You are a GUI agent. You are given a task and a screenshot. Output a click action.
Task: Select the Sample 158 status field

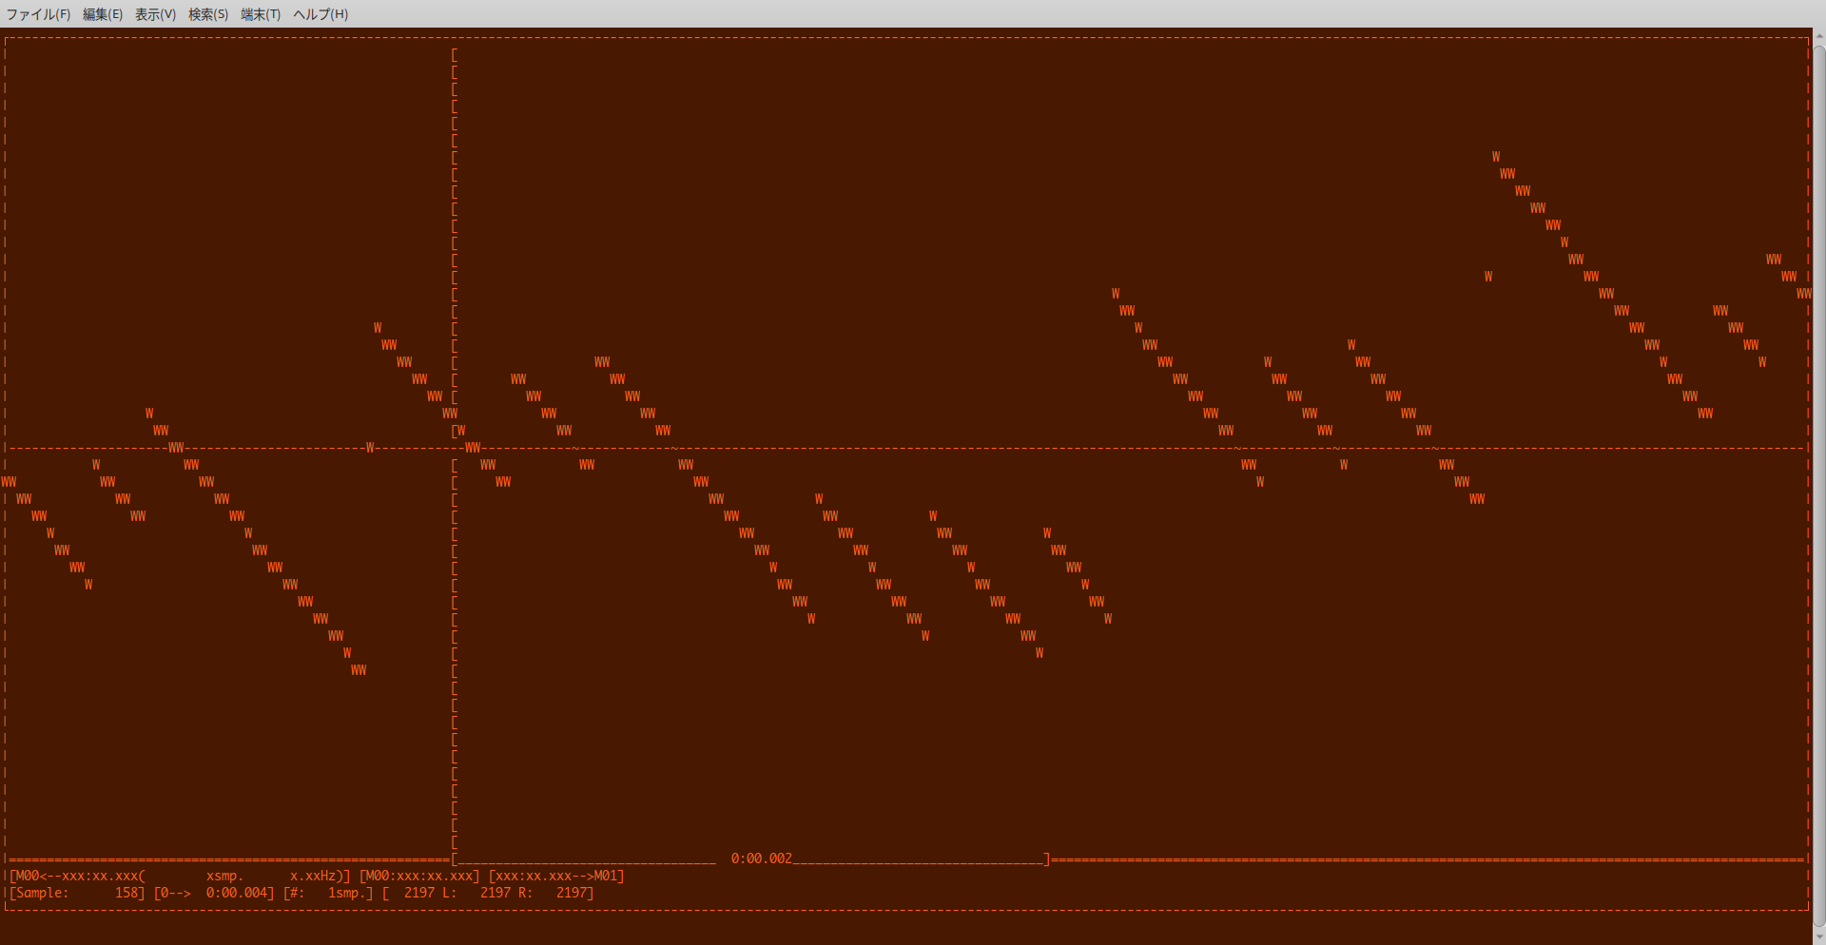click(77, 893)
